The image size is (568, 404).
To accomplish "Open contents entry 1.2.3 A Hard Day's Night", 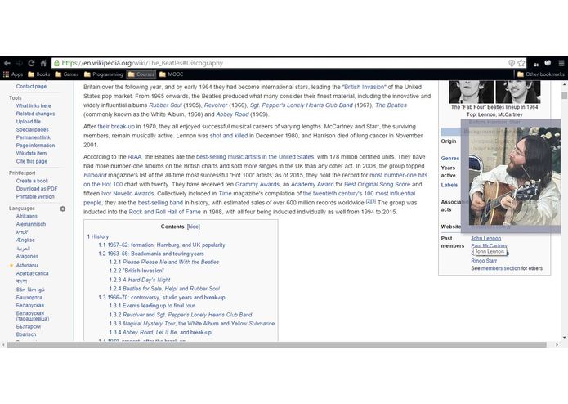I will (140, 280).
